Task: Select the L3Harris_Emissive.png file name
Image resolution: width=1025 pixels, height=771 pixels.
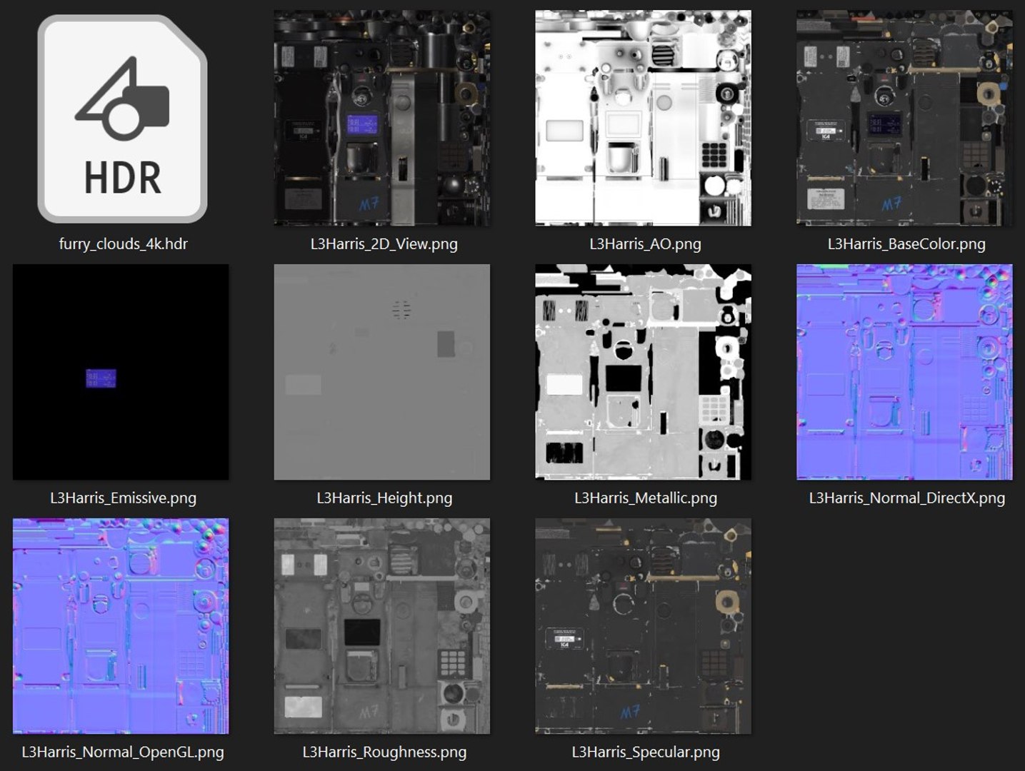Action: point(123,498)
